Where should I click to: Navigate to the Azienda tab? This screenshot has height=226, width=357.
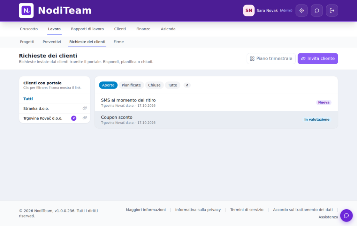168,29
